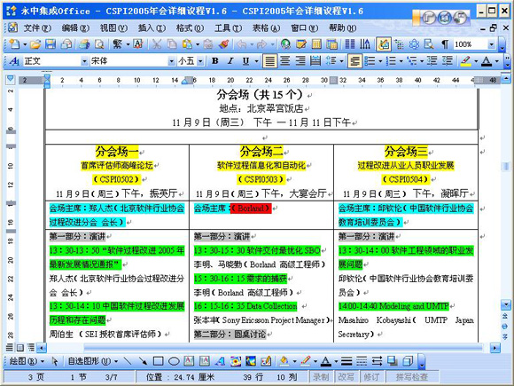
Task: Expand the New document dropdown arrow
Action: pos(25,44)
